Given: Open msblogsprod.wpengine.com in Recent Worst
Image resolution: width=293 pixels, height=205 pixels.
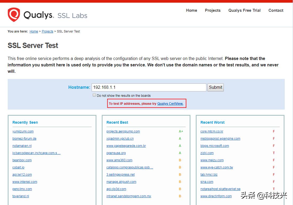Looking at the screenshot, I should point(220,139).
